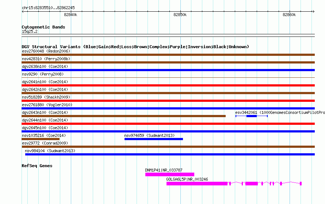Open the DGV Structural Variants track title
Viewport: 325px width, 204px height.
(x=135, y=47)
